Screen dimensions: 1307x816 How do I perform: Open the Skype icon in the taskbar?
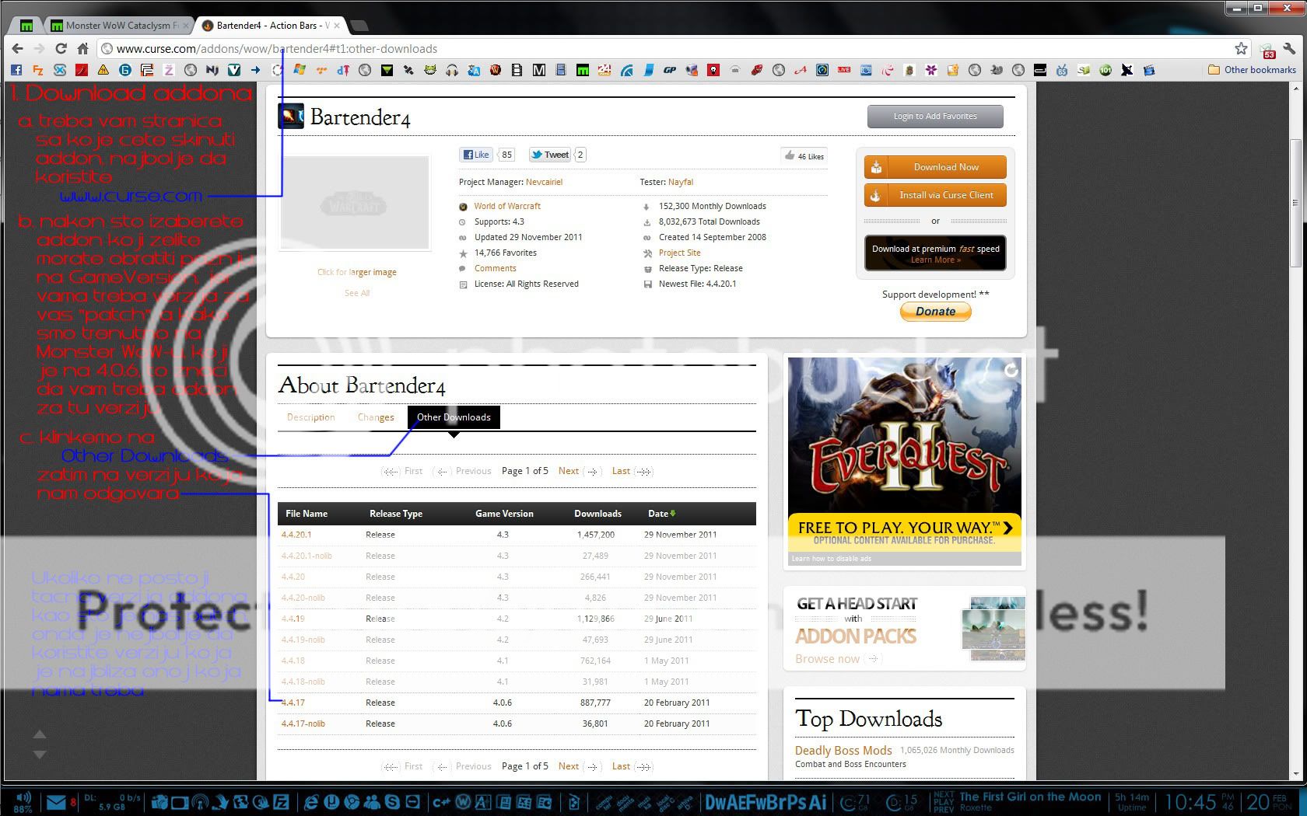[393, 802]
